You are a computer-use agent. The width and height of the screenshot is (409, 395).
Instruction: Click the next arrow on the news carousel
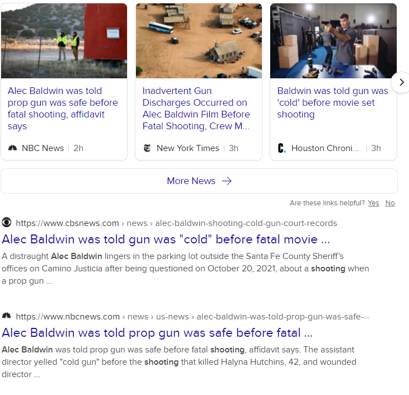tap(401, 82)
